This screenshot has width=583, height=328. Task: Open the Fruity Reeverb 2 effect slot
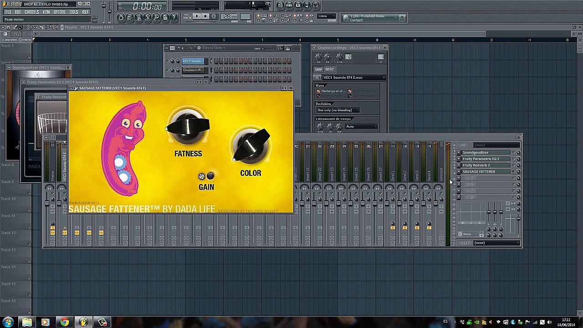pos(486,165)
